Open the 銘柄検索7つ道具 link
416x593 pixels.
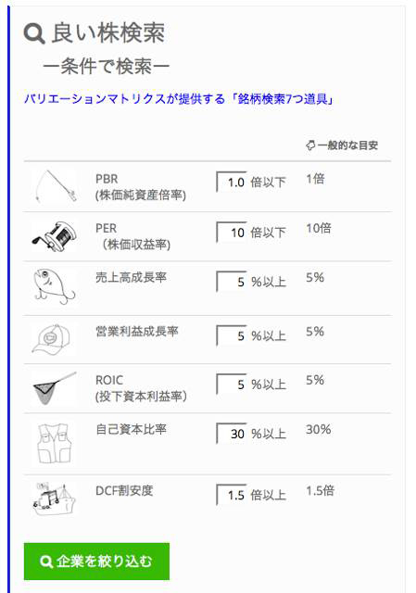coord(283,99)
